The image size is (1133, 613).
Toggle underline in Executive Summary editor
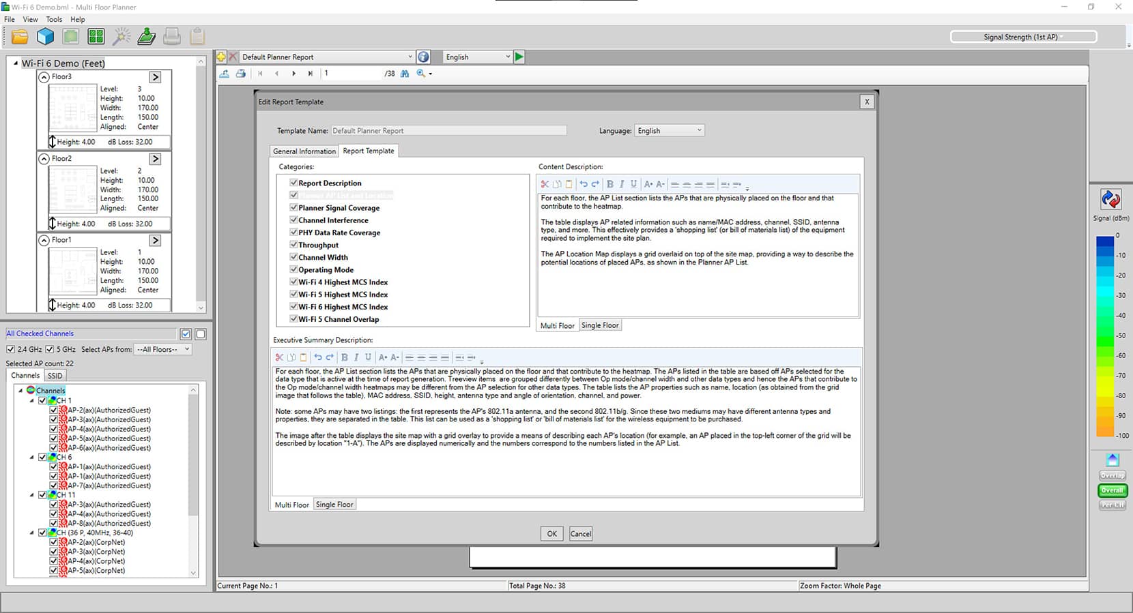pos(368,357)
